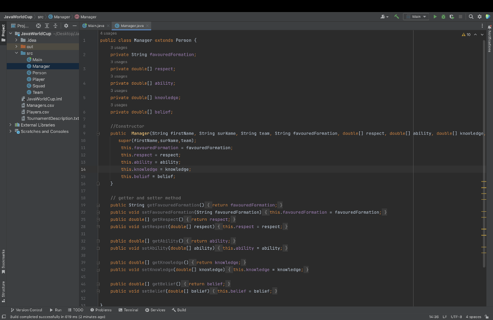
Task: Go to previous highlighted problem arrow
Action: point(475,35)
